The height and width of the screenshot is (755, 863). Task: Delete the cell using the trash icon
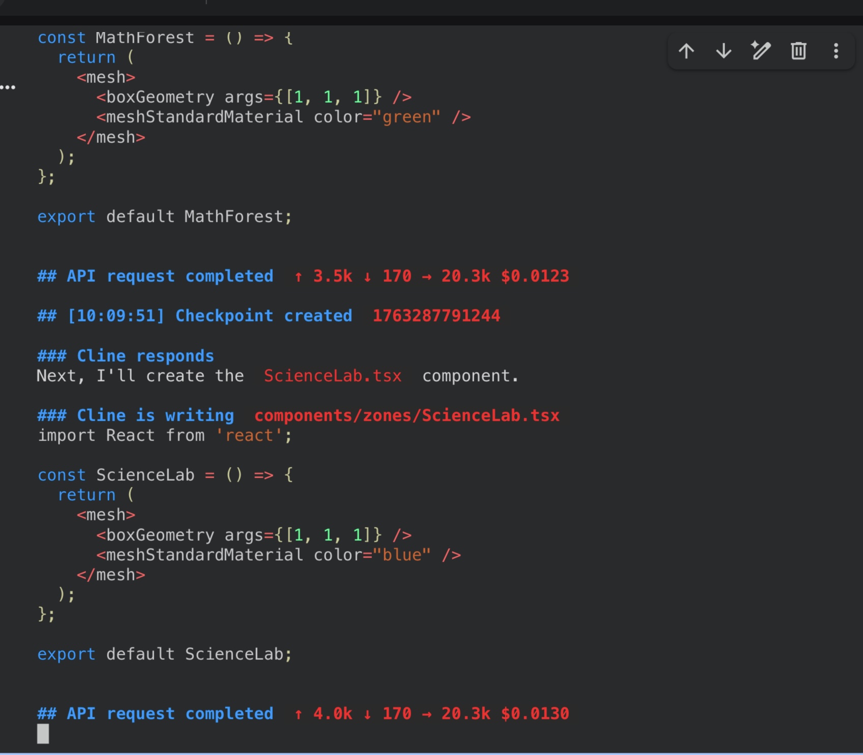pyautogui.click(x=798, y=51)
